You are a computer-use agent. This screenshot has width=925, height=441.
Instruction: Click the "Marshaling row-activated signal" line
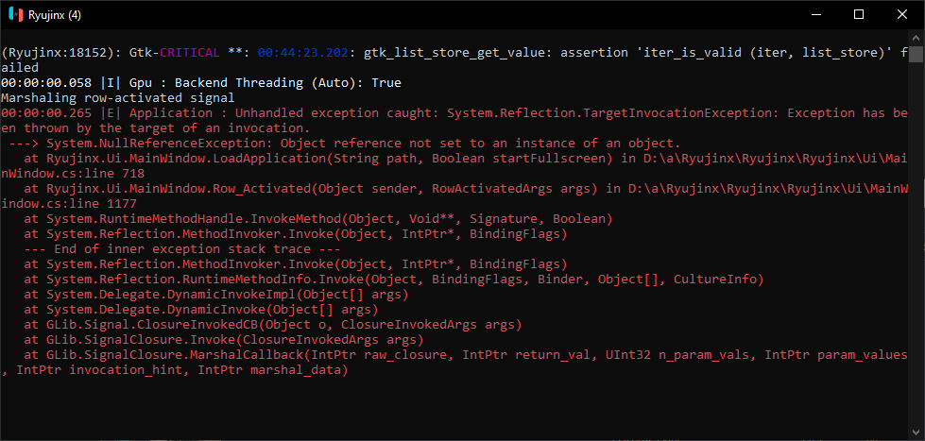118,97
